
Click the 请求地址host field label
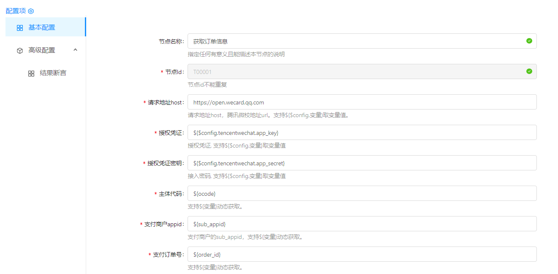pyautogui.click(x=166, y=102)
